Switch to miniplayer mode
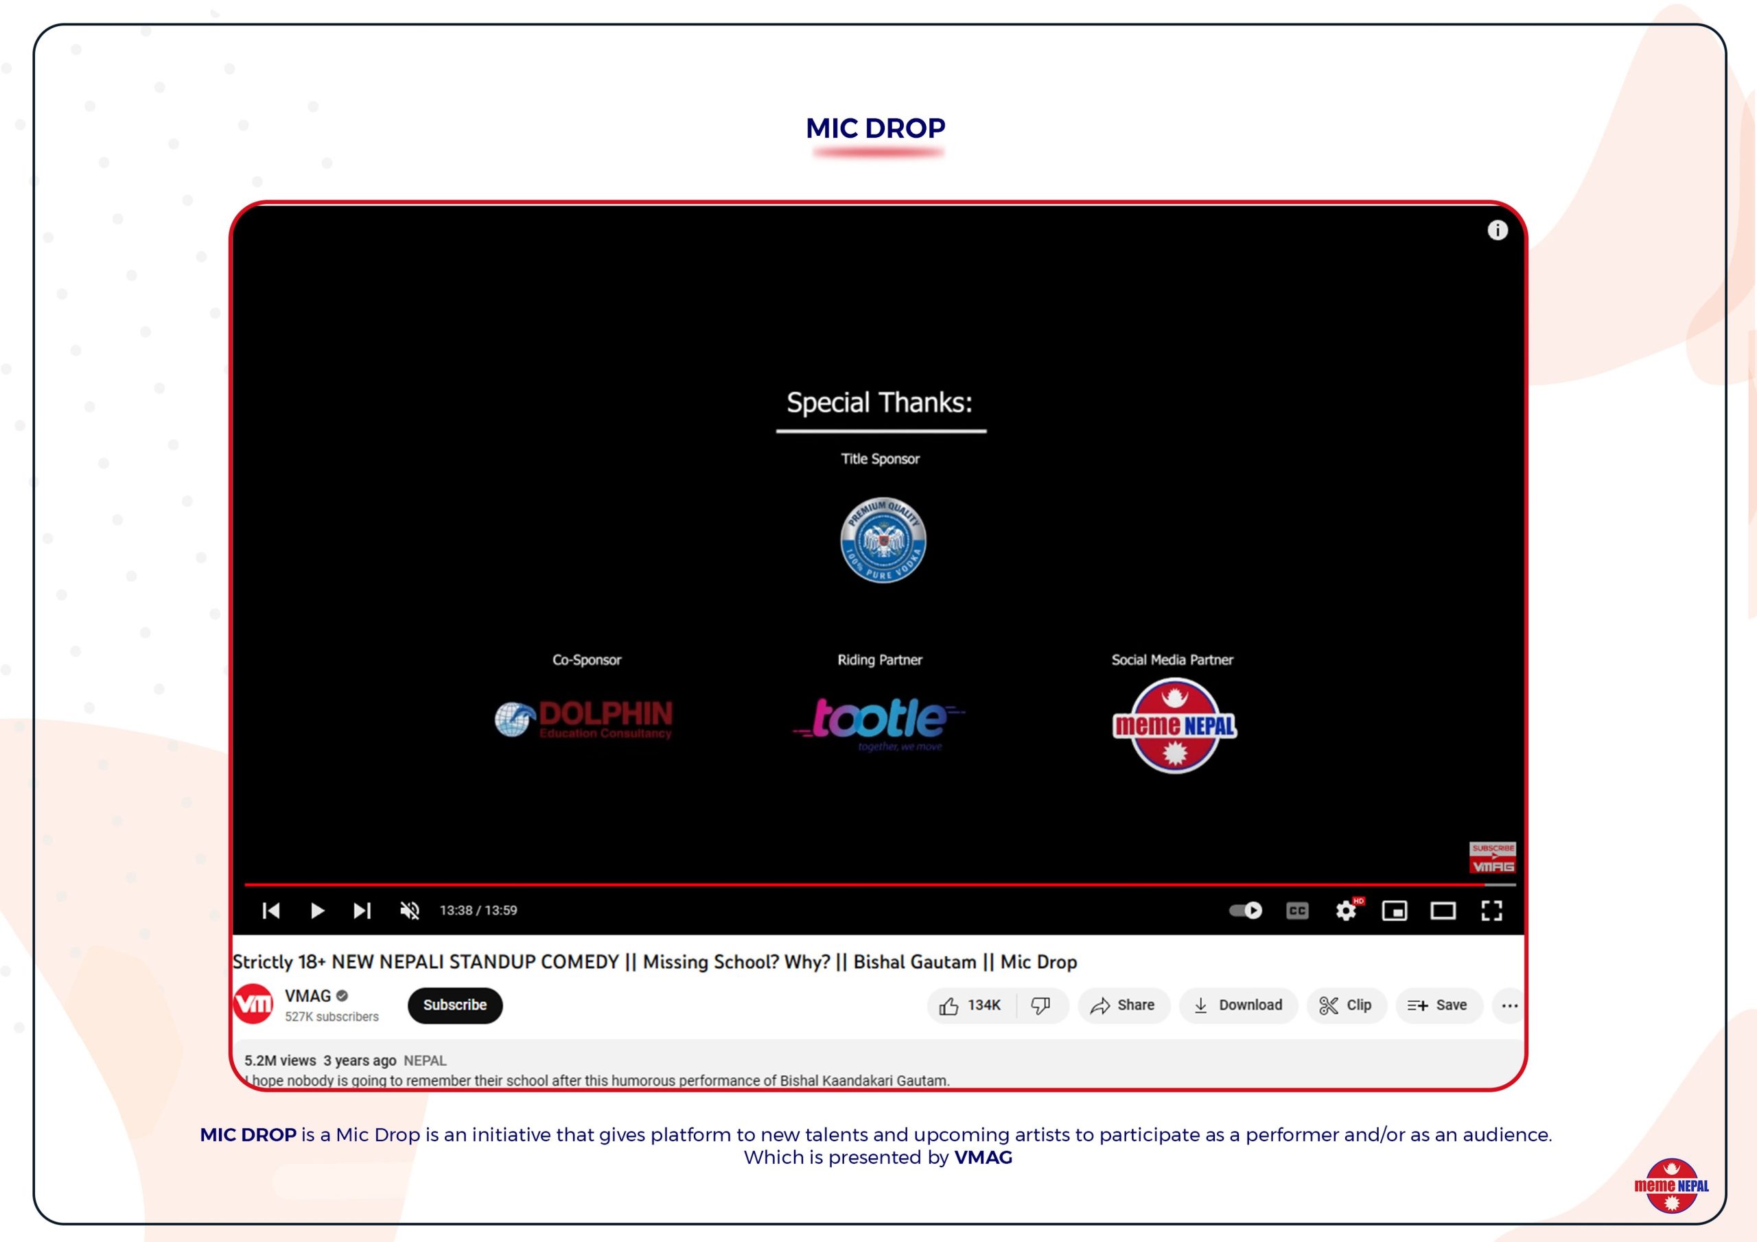The width and height of the screenshot is (1757, 1242). point(1394,910)
